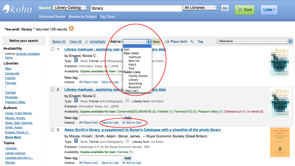Tick the checkbox for result 3

tap(53, 130)
